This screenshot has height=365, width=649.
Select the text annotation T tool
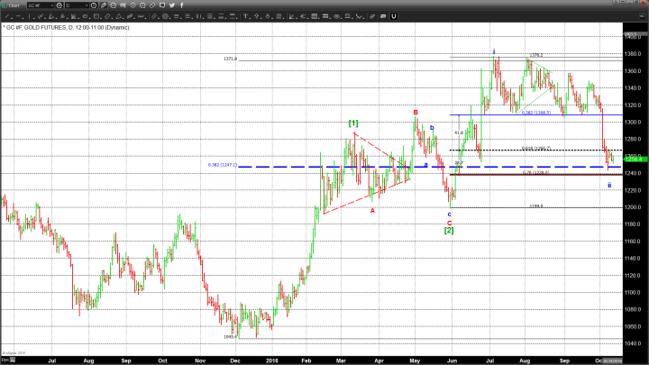pos(245,16)
